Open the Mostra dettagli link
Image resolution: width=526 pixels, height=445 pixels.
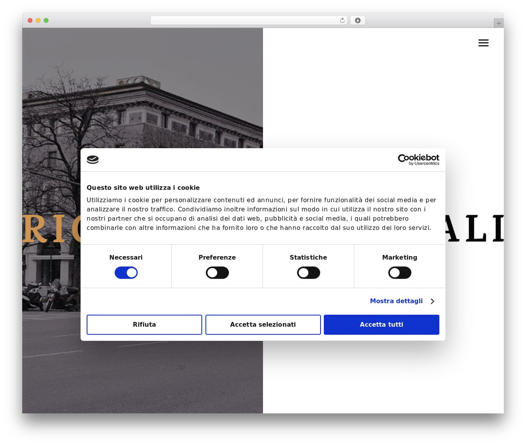point(396,301)
